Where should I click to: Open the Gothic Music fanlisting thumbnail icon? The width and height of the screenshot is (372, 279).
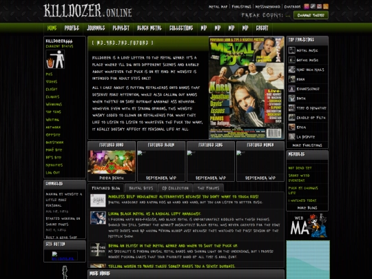[291, 60]
